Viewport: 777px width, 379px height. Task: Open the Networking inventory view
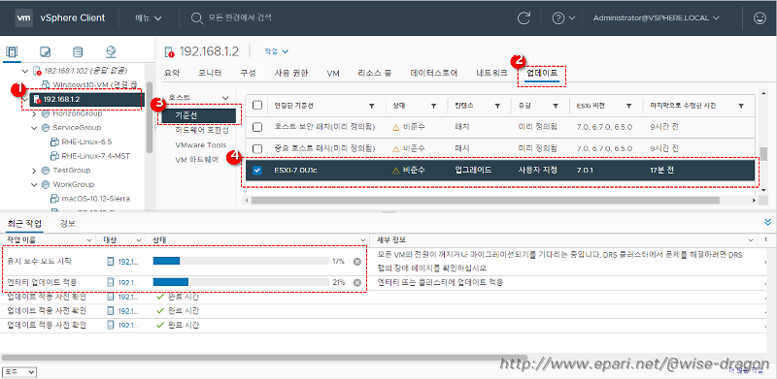pos(111,51)
